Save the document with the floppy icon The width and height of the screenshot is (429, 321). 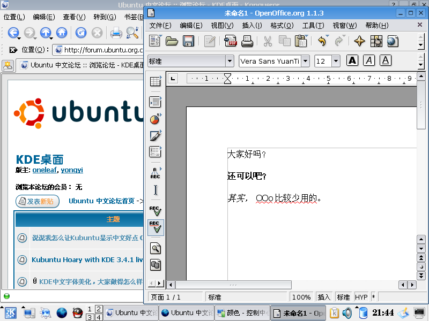click(188, 41)
